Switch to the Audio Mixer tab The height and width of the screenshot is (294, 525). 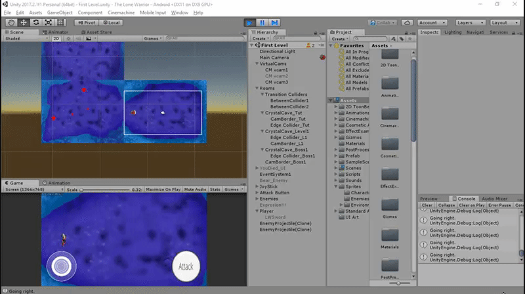pos(495,199)
